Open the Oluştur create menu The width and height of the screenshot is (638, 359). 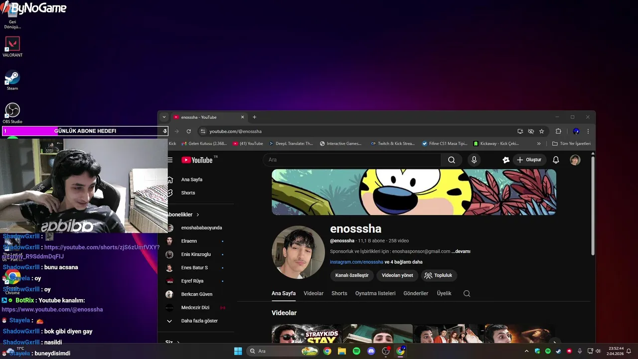pos(529,160)
